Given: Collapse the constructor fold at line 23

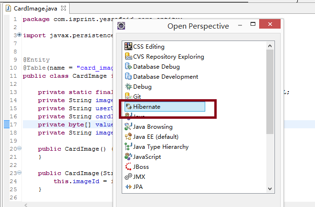Looking at the screenshot, I should click(x=19, y=173).
